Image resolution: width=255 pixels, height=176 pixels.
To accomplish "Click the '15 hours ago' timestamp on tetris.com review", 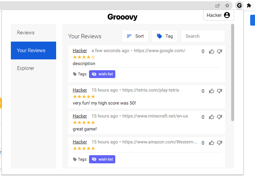I will click(x=105, y=90).
